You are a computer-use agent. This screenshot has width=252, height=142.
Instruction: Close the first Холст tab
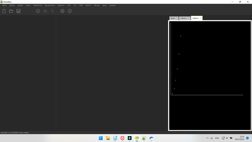177,18
